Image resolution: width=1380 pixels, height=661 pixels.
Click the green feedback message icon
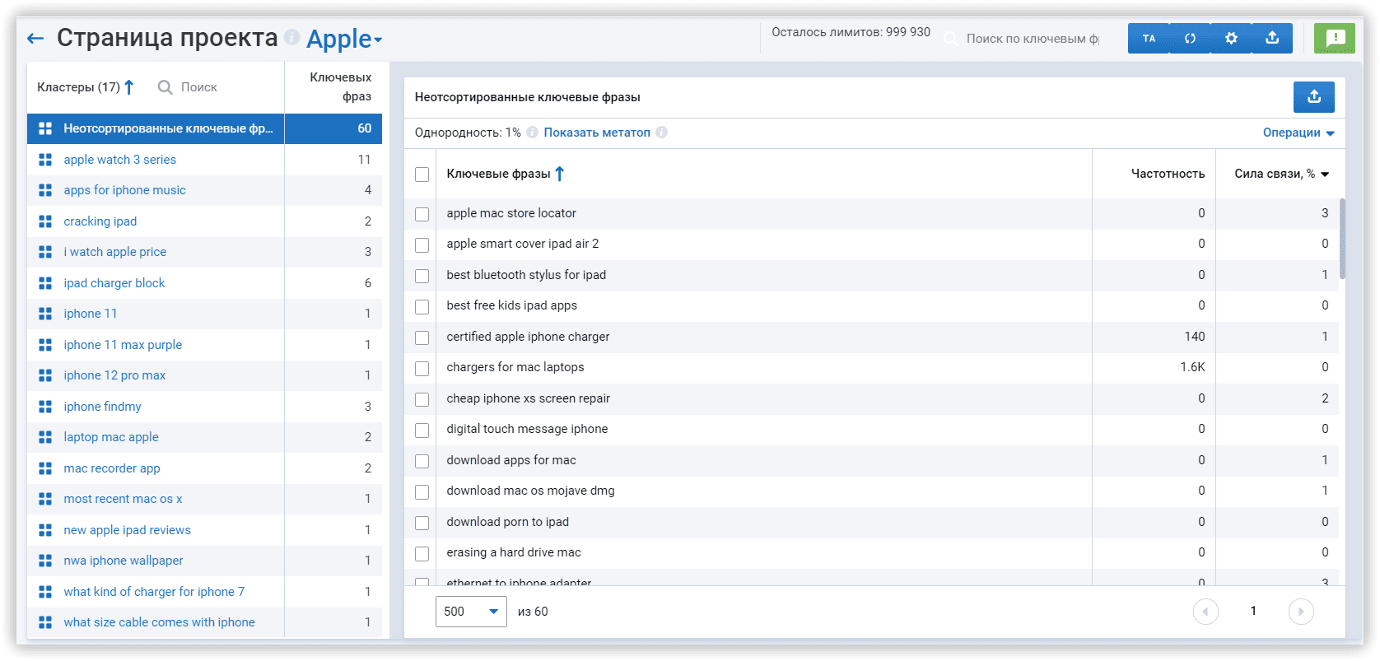(x=1335, y=38)
